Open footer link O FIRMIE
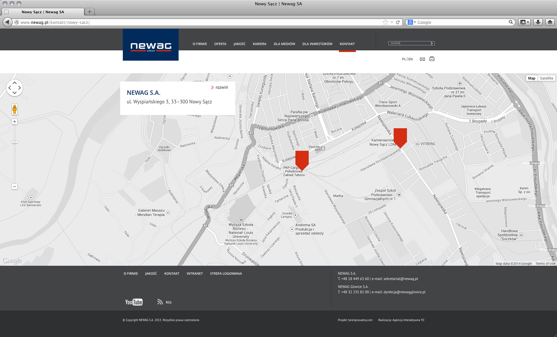Image resolution: width=557 pixels, height=337 pixels. point(131,274)
